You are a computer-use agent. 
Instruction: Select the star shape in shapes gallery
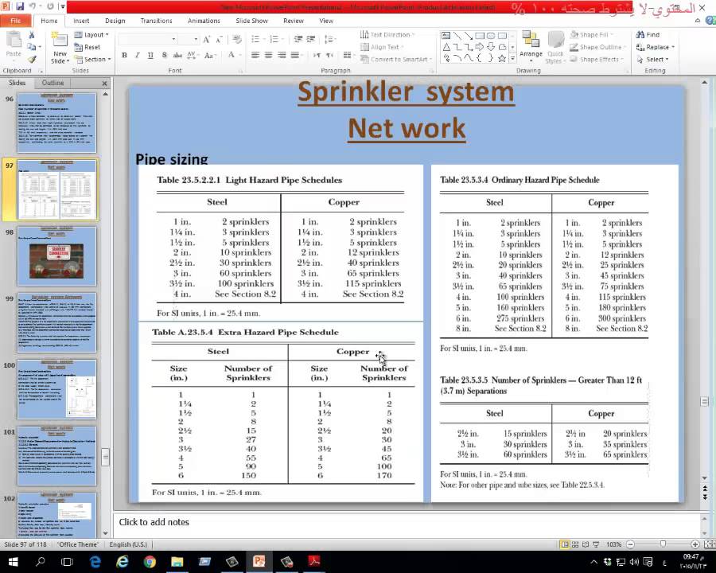[x=502, y=58]
